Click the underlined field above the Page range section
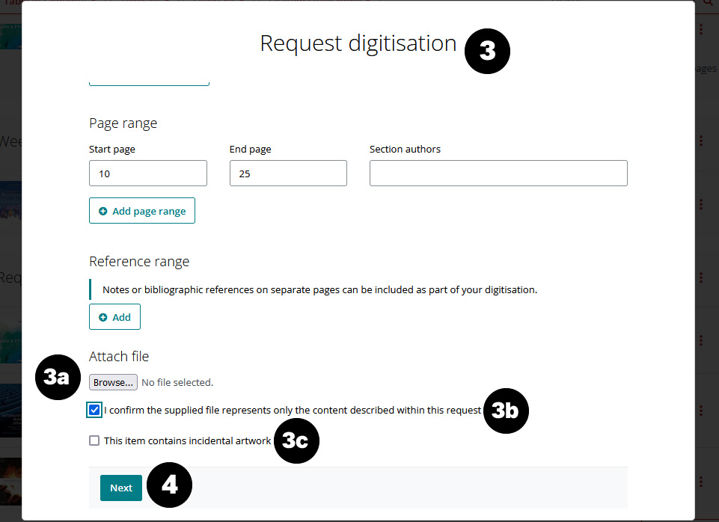The image size is (719, 522). [x=148, y=79]
